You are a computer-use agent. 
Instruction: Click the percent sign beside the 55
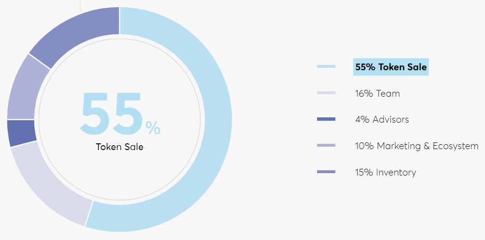pyautogui.click(x=153, y=128)
